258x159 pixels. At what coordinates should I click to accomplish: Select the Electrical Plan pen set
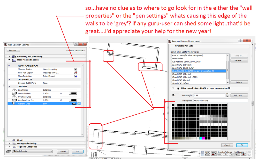[199, 59]
